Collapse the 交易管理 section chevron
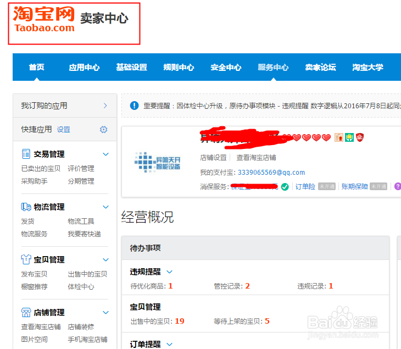401x349 pixels. (x=105, y=154)
